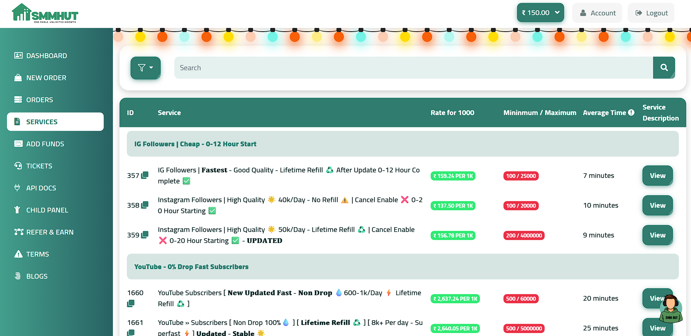Click the info icon beside Average Time
The image size is (691, 336).
(x=631, y=112)
